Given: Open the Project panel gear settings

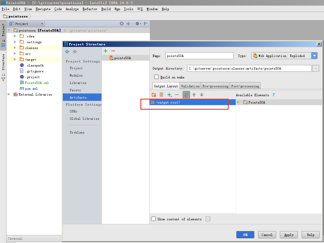Looking at the screenshot, I should 138,24.
